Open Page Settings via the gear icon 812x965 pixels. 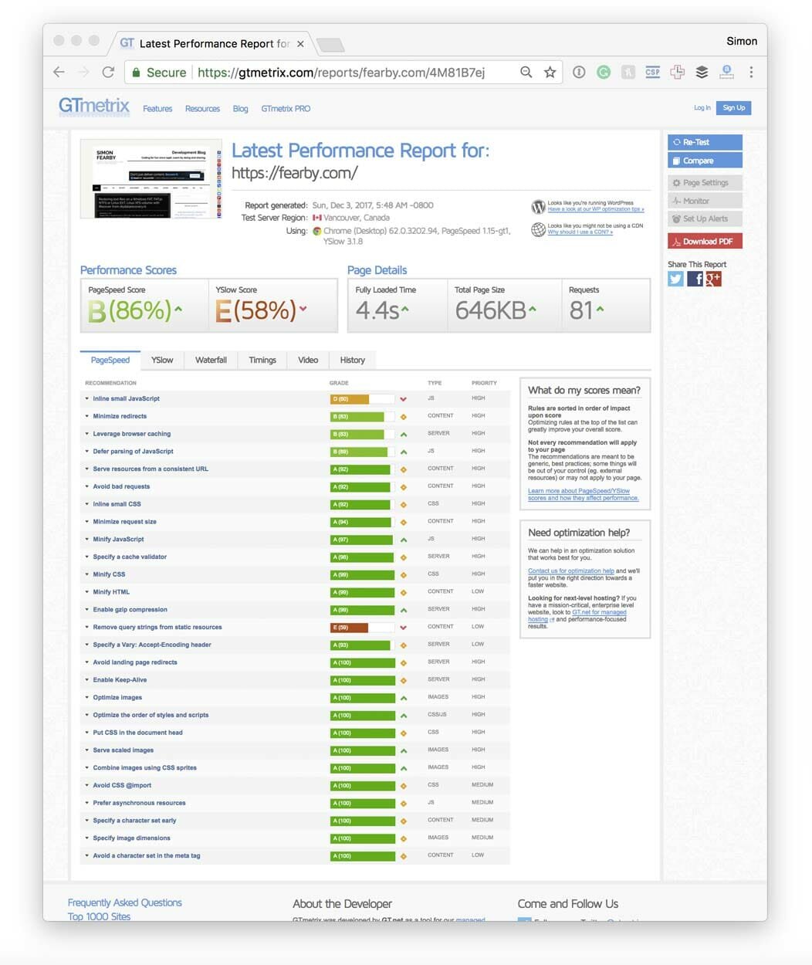pos(677,182)
